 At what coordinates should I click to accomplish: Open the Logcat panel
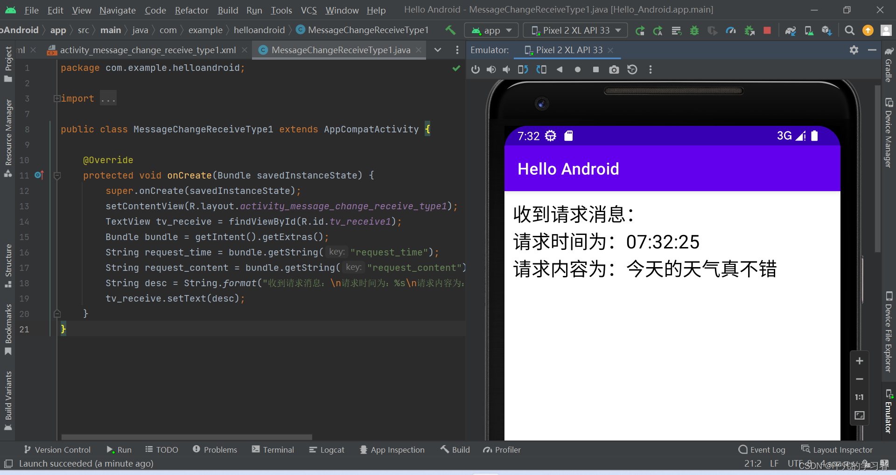pyautogui.click(x=327, y=449)
